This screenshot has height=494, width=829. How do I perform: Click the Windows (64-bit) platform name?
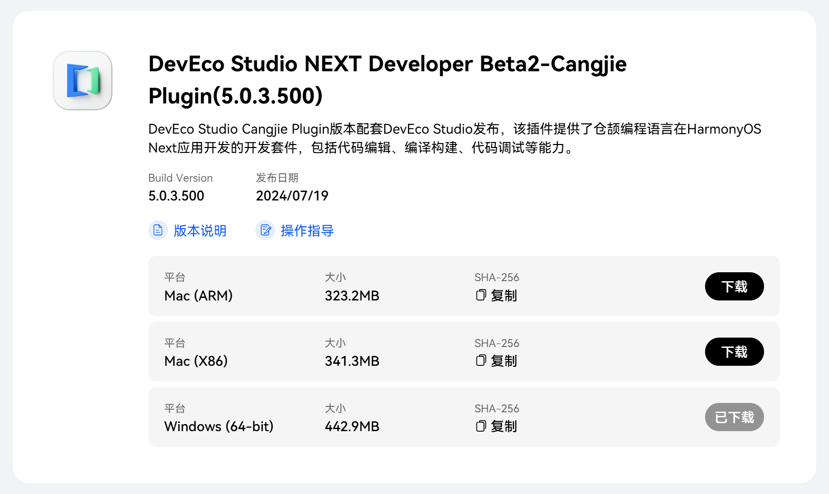219,427
